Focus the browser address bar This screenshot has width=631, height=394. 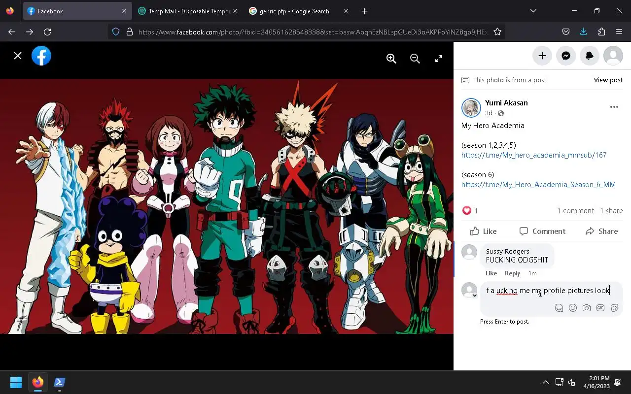point(313,32)
